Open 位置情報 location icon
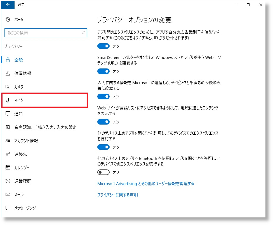Screen dimensions: 273x225 8,74
